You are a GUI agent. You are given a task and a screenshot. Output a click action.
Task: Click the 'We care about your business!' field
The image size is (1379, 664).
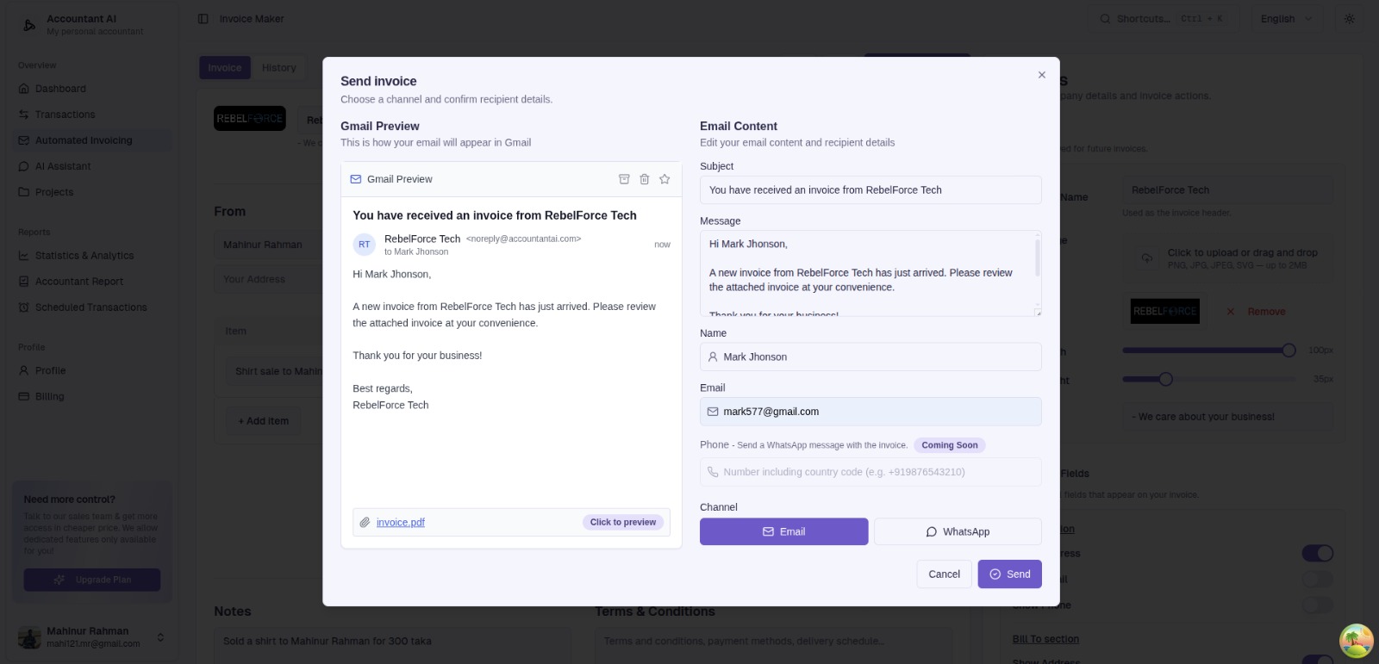point(1227,417)
